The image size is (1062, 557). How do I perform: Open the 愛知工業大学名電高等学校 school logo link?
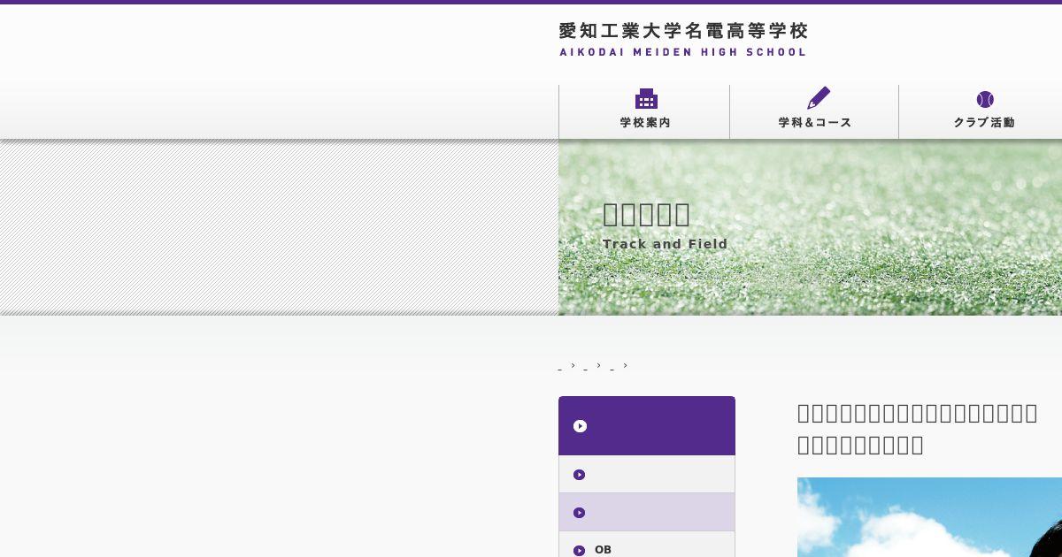683,40
